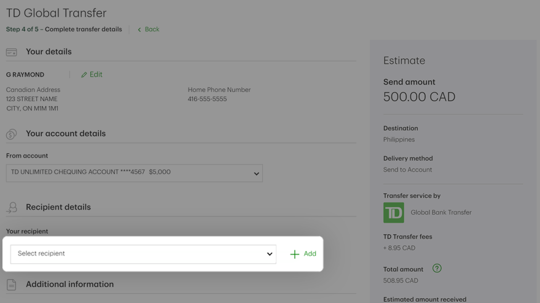The image size is (540, 303).
Task: Open the Select recipient dropdown
Action: click(x=143, y=254)
